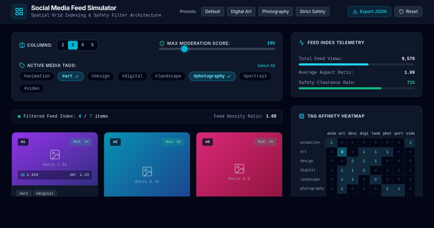This screenshot has width=434, height=228.
Task: Click the Export JSON button
Action: pos(370,12)
